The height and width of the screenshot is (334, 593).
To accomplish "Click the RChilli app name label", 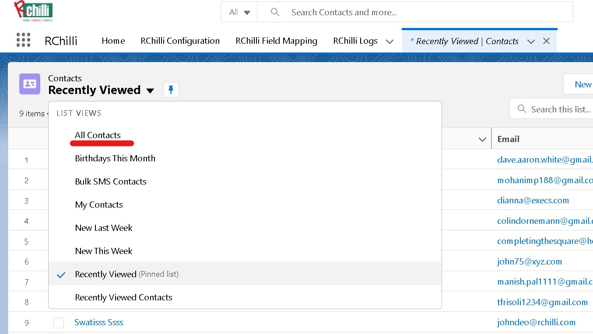I will pyautogui.click(x=61, y=41).
